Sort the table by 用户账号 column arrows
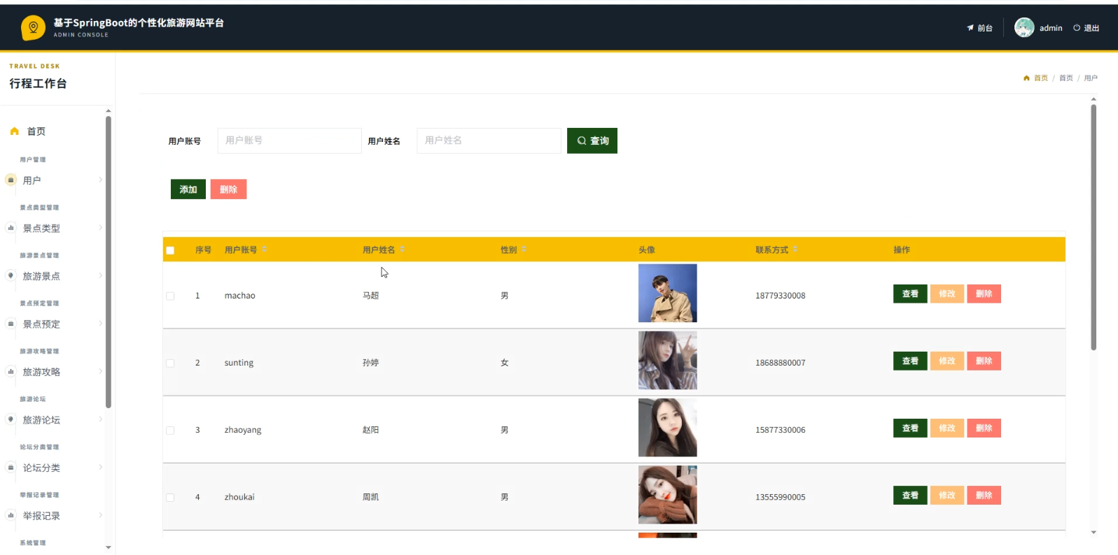 [264, 250]
